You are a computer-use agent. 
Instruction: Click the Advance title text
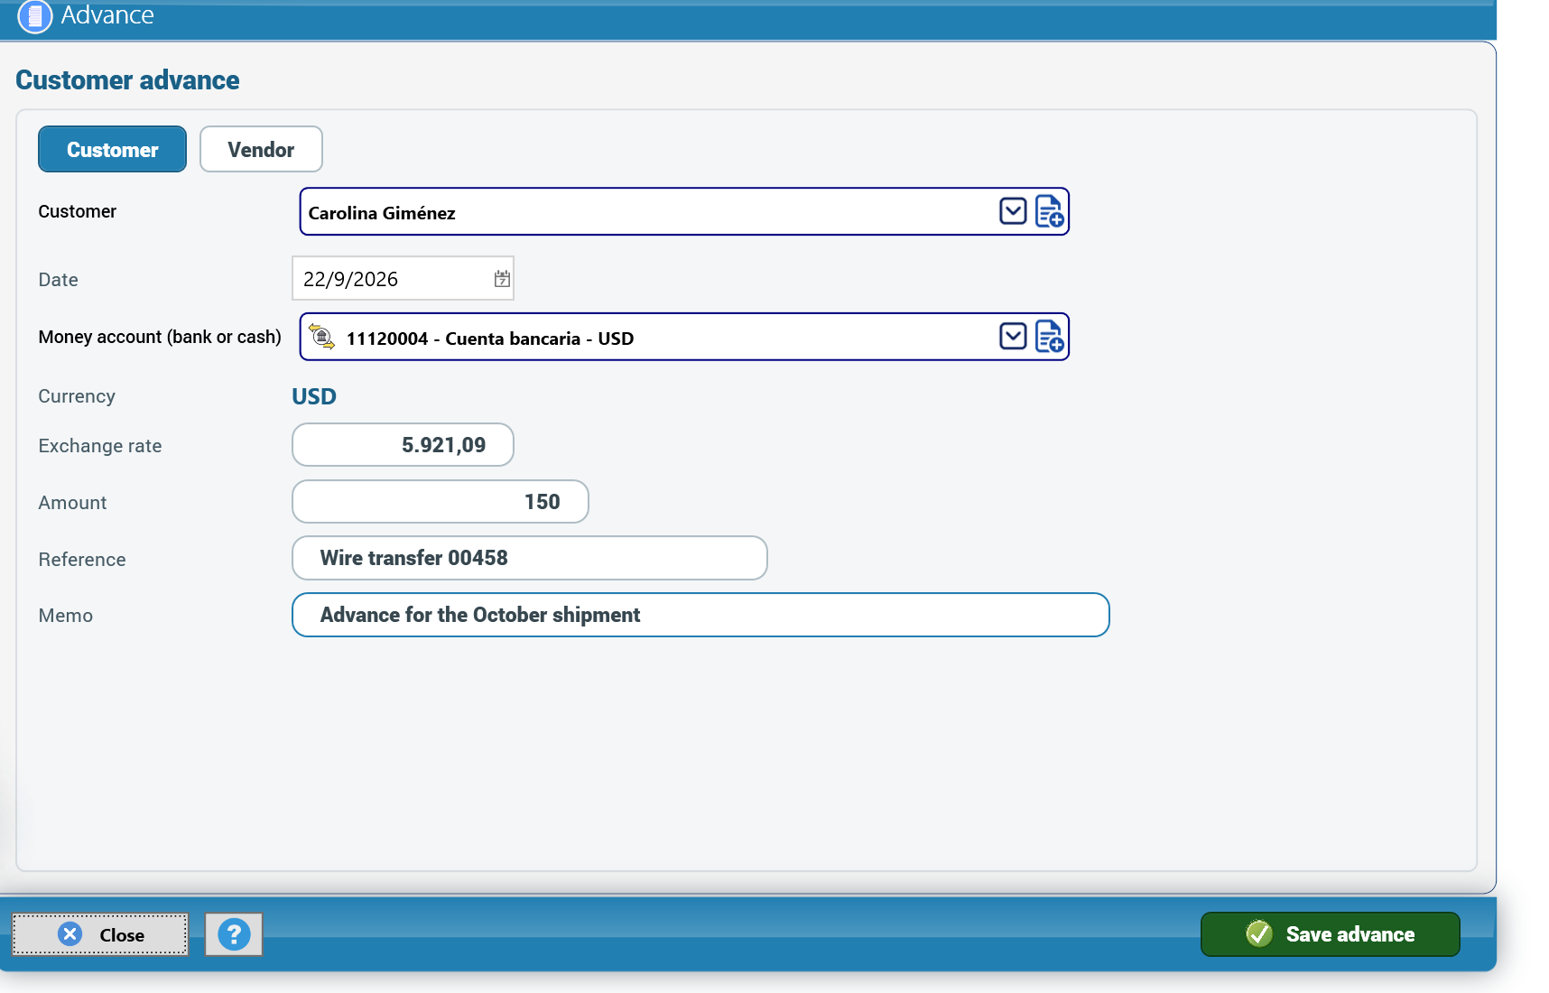(x=107, y=14)
